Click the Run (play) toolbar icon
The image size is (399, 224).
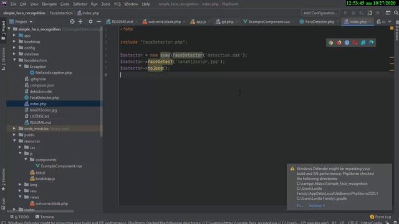pyautogui.click(x=345, y=13)
